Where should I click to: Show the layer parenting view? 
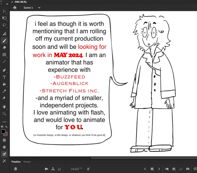[x=53, y=169]
